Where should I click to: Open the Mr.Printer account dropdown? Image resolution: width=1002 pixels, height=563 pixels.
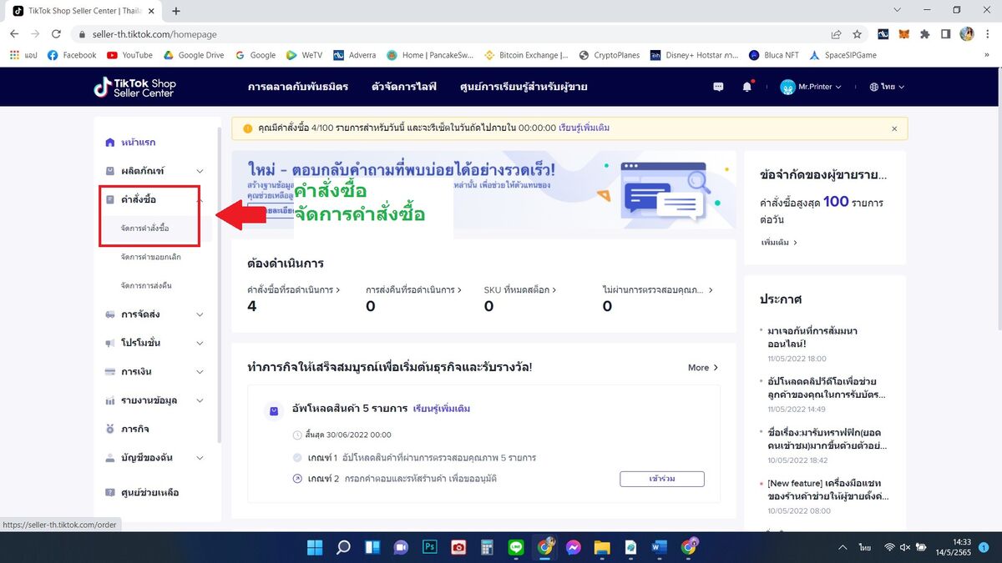[x=811, y=87]
